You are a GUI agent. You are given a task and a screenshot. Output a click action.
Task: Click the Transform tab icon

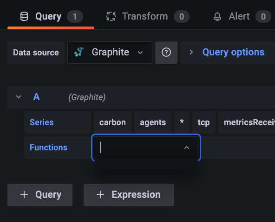pos(111,17)
